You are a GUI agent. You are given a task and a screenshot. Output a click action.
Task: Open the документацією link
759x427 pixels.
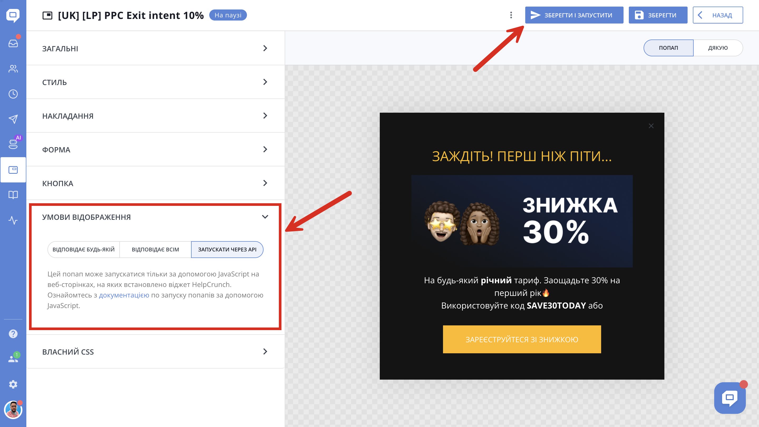(x=124, y=295)
